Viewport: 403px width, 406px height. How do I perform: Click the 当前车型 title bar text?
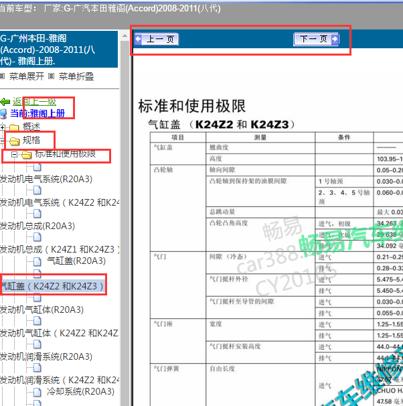[110, 8]
